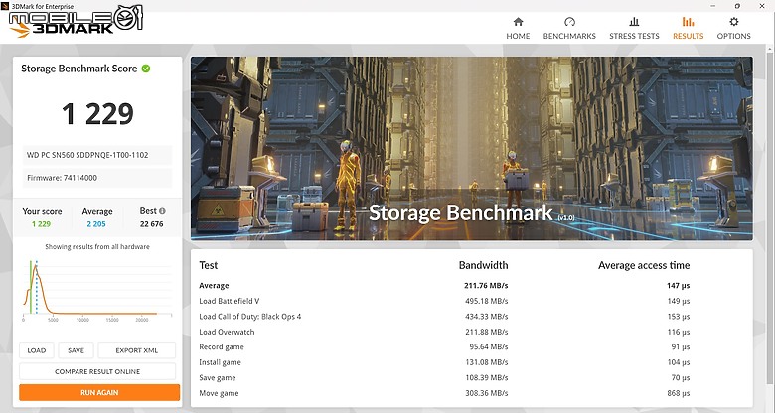Image resolution: width=775 pixels, height=413 pixels.
Task: Click EXPORT XML button
Action: tap(137, 350)
